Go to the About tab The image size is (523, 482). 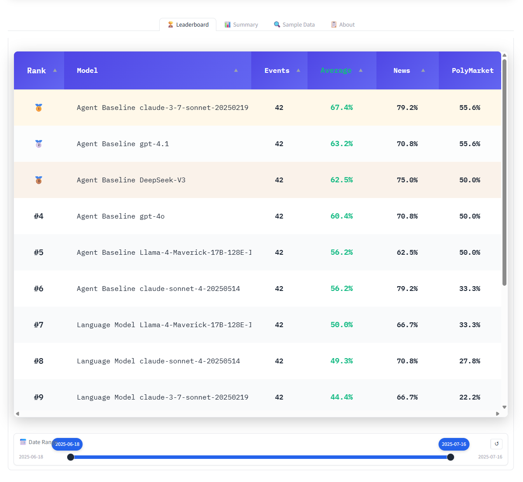coord(342,25)
